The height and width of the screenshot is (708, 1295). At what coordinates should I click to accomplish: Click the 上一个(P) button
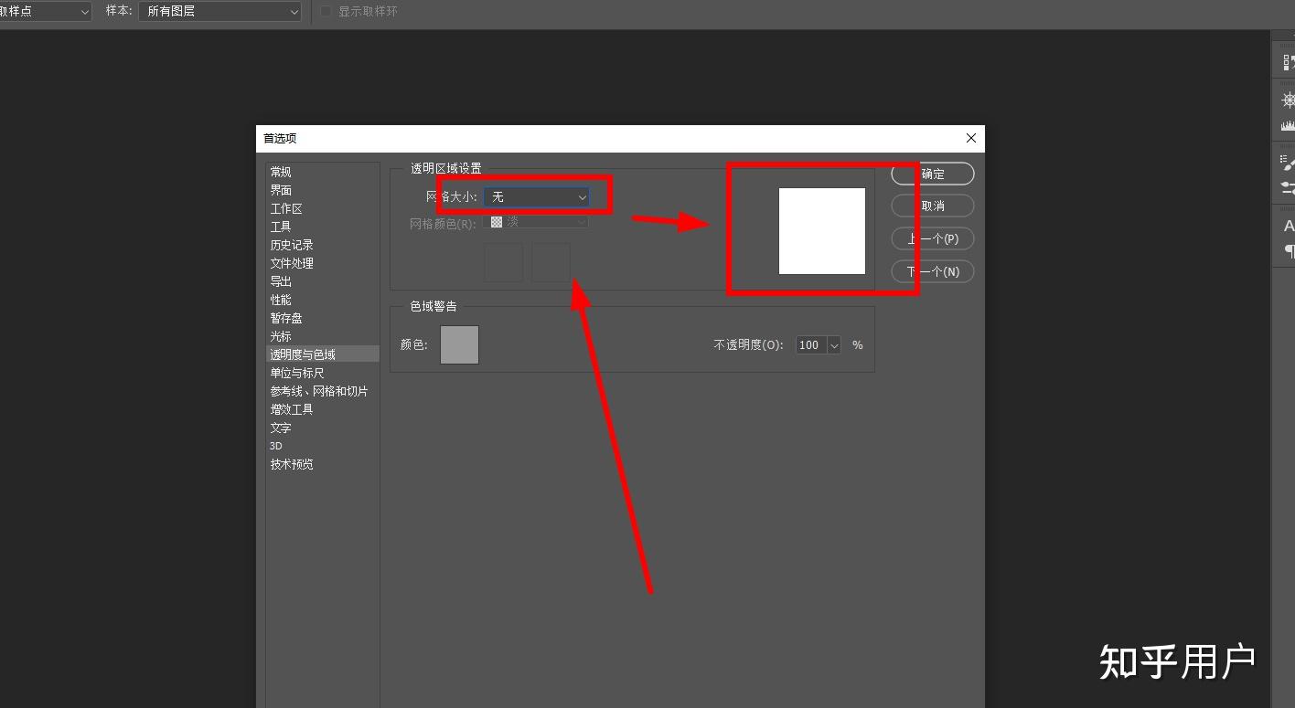933,238
